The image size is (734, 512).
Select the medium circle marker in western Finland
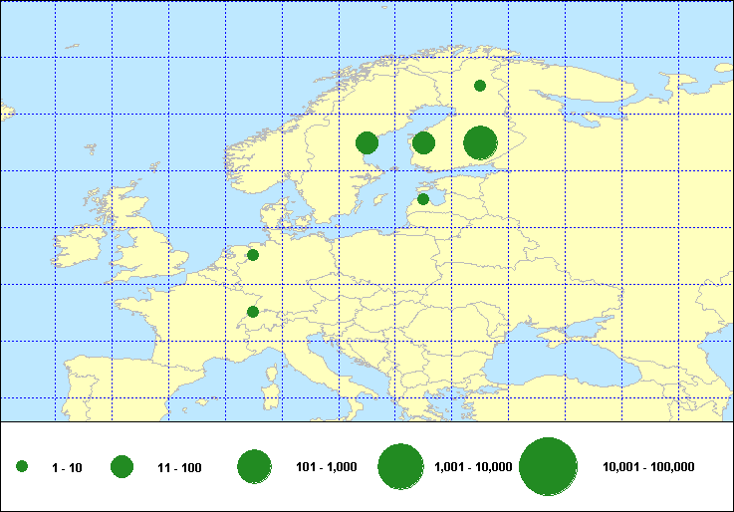pyautogui.click(x=423, y=142)
